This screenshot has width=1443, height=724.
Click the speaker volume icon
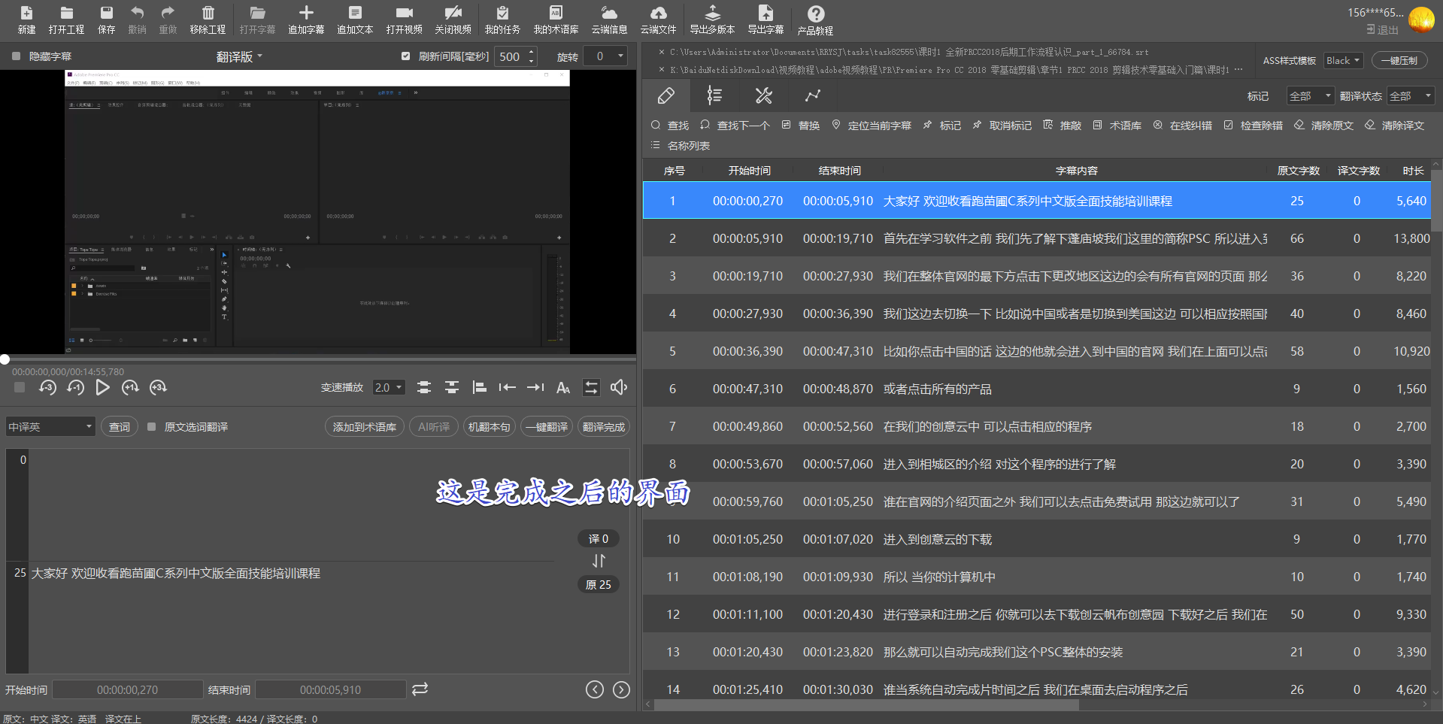(619, 387)
